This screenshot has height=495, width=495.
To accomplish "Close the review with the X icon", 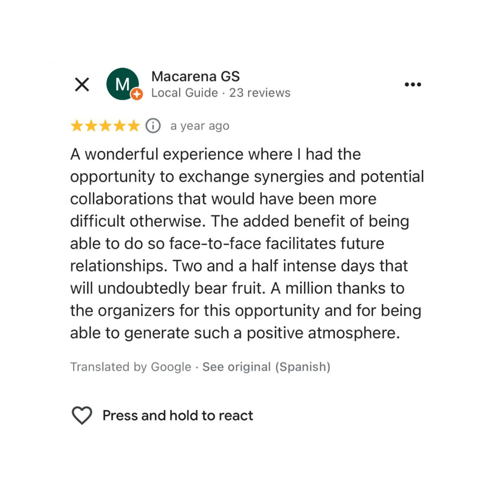I will tap(82, 84).
